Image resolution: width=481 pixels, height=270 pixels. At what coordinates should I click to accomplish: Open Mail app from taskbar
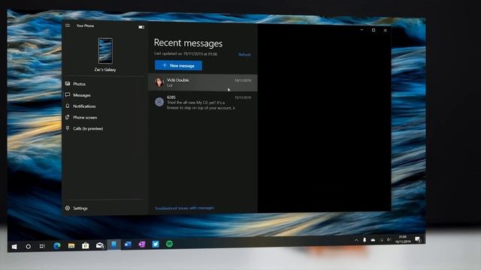point(100,245)
